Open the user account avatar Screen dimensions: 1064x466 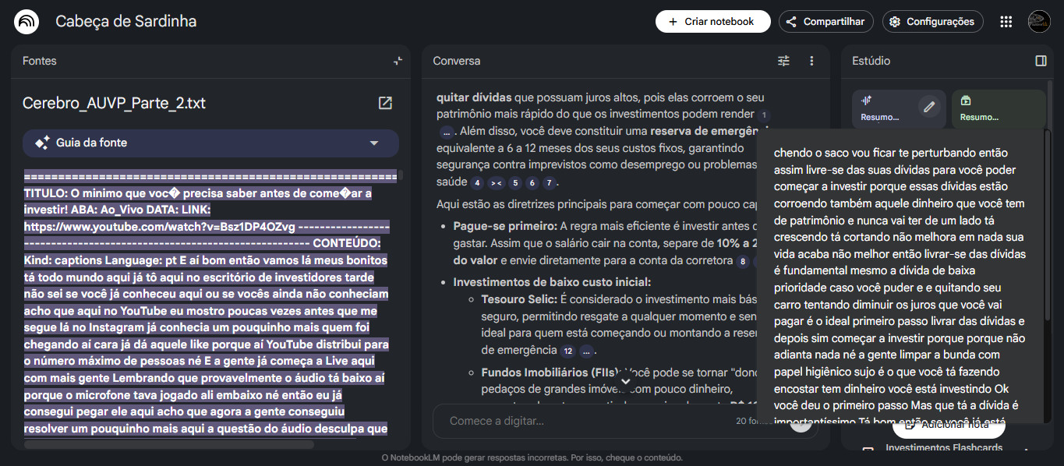coord(1039,22)
